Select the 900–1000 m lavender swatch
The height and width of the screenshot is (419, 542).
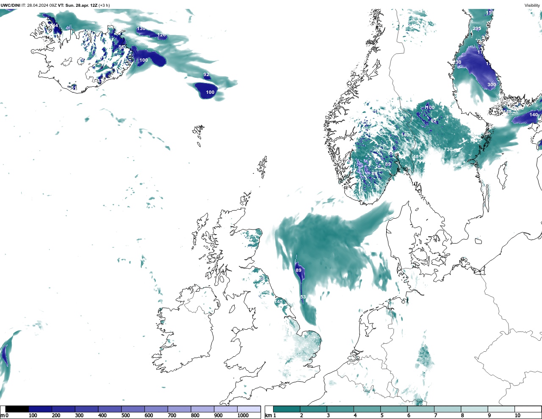click(x=225, y=409)
